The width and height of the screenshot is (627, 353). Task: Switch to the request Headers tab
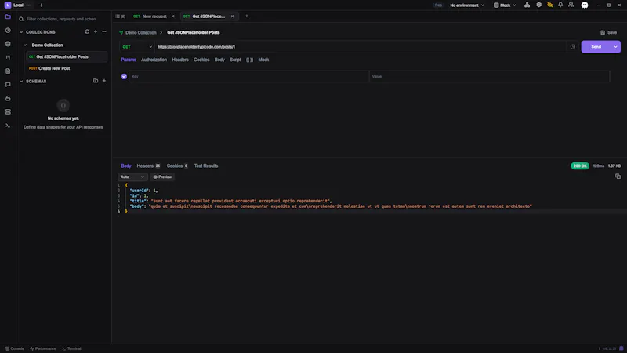point(180,60)
